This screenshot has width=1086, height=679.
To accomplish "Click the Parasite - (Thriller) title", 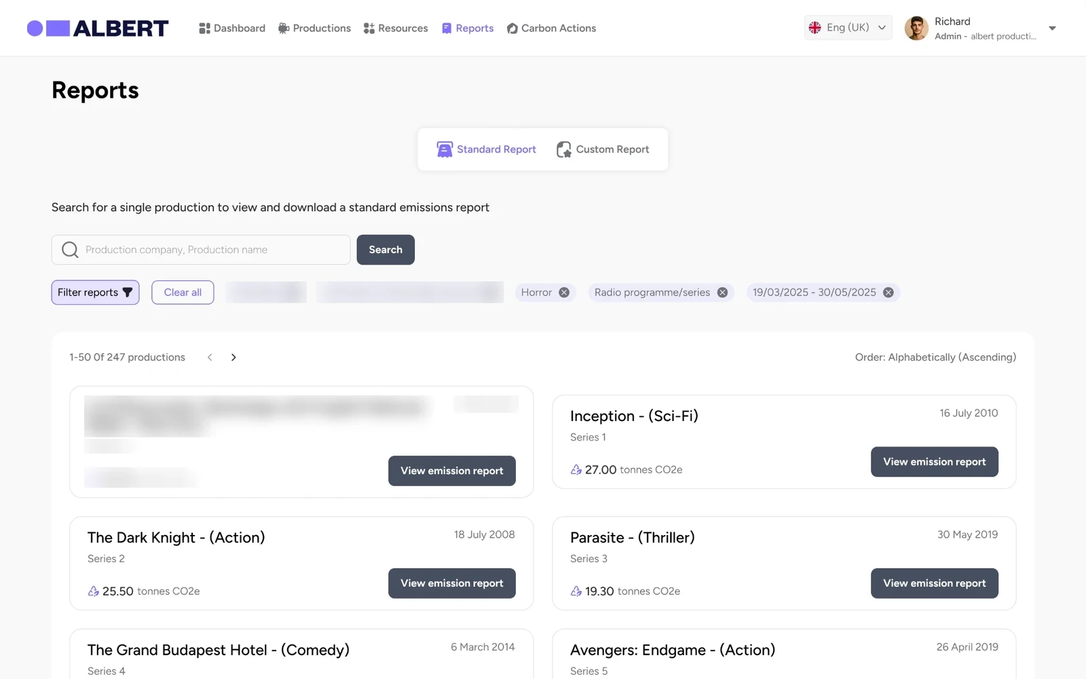I will pos(633,537).
